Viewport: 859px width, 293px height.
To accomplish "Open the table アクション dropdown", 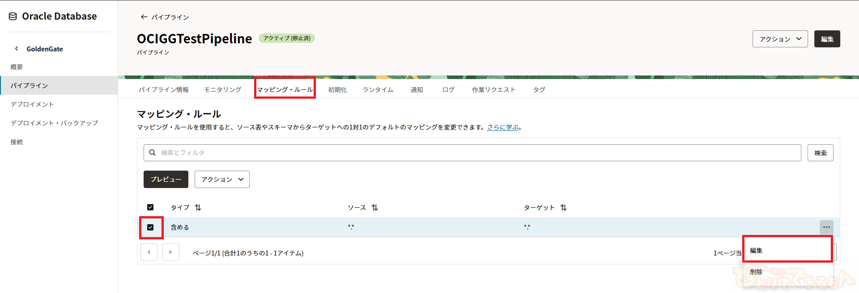I will tap(222, 179).
